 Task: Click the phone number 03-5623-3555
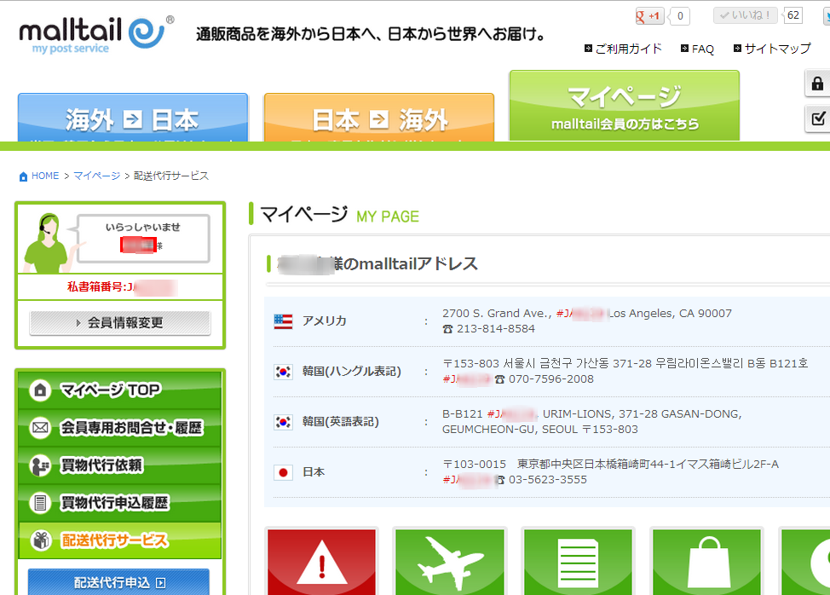[548, 480]
